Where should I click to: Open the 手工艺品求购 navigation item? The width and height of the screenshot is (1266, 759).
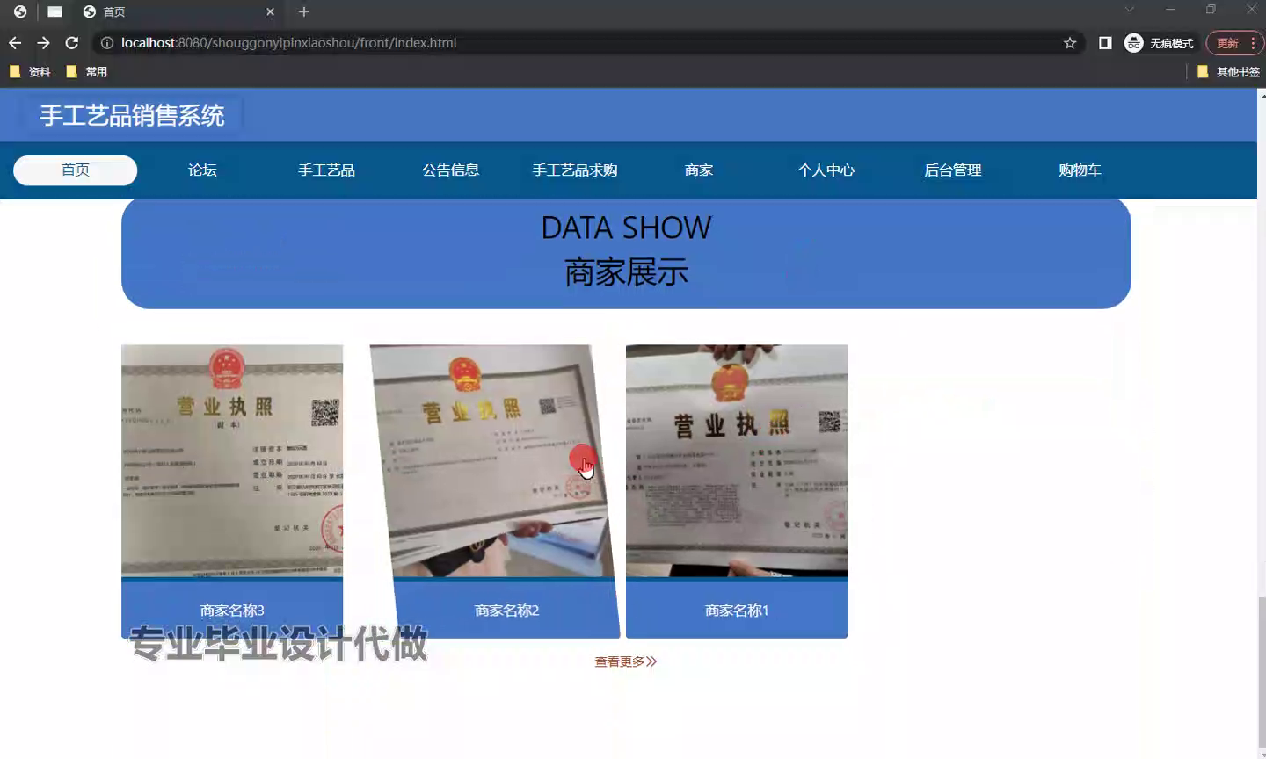575,170
